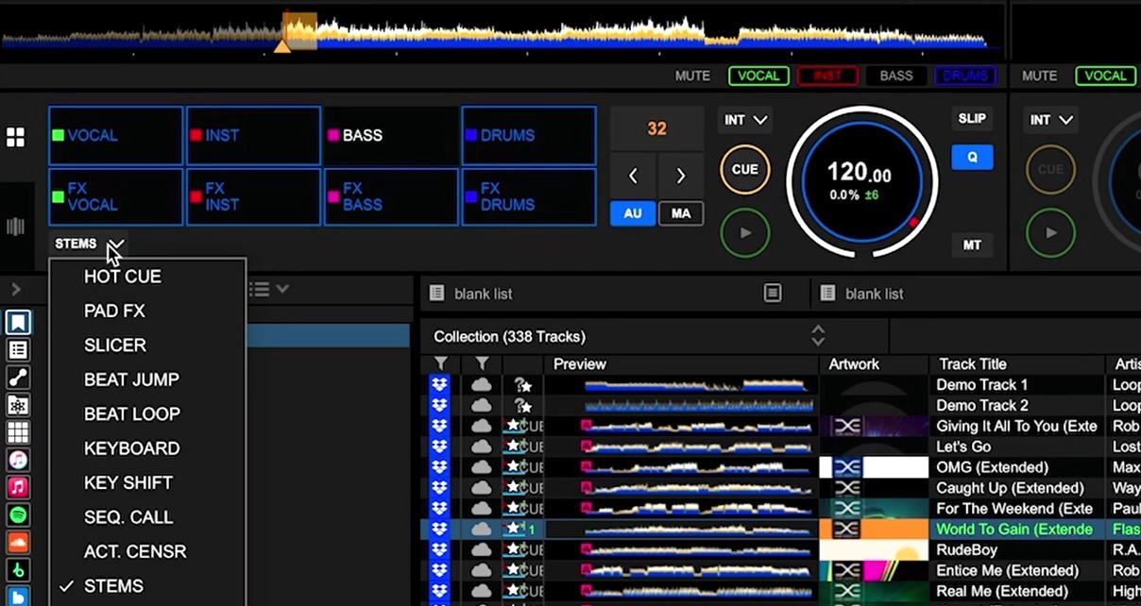Collapse the Collection panel using its chevron
The width and height of the screenshot is (1141, 606).
817,336
